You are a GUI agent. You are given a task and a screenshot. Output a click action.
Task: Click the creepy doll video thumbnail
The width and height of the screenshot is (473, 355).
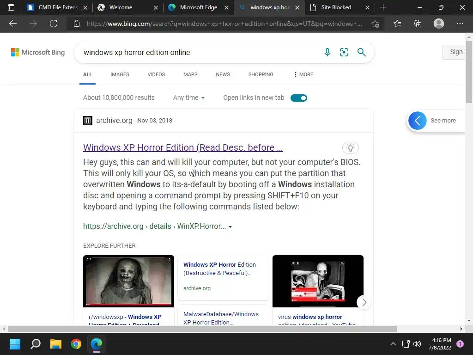(x=128, y=281)
